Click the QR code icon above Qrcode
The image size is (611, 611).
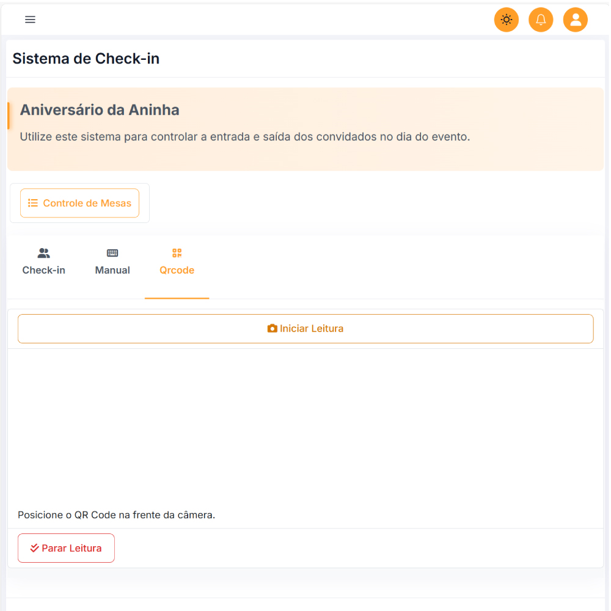pyautogui.click(x=177, y=253)
